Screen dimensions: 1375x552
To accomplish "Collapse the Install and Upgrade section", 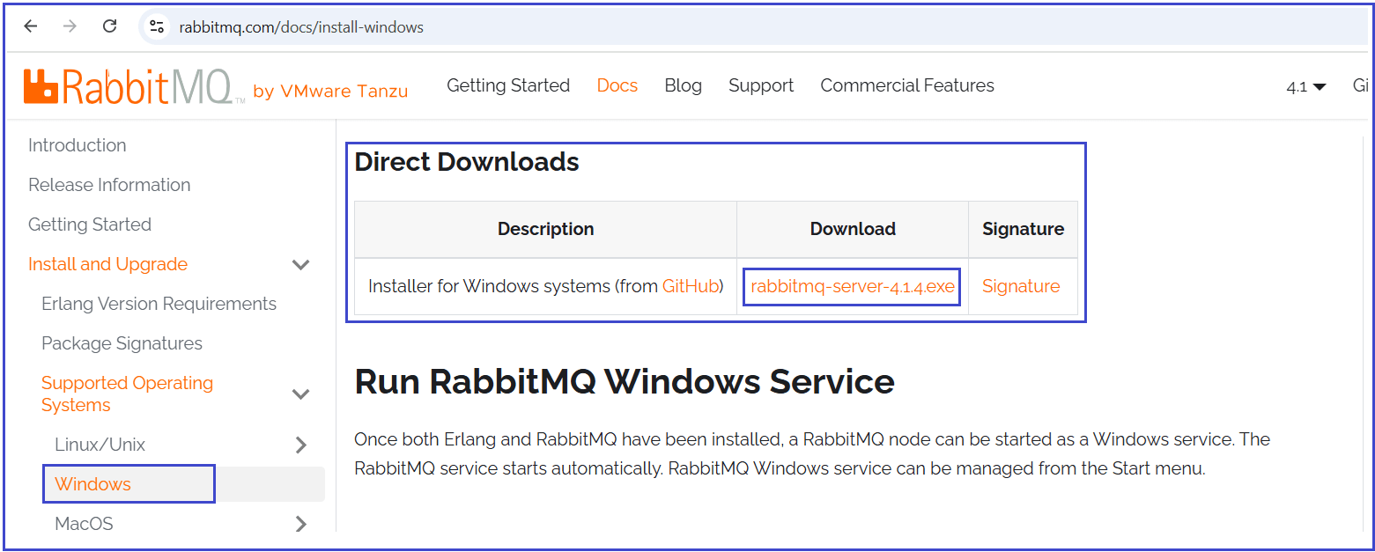I will pyautogui.click(x=300, y=264).
